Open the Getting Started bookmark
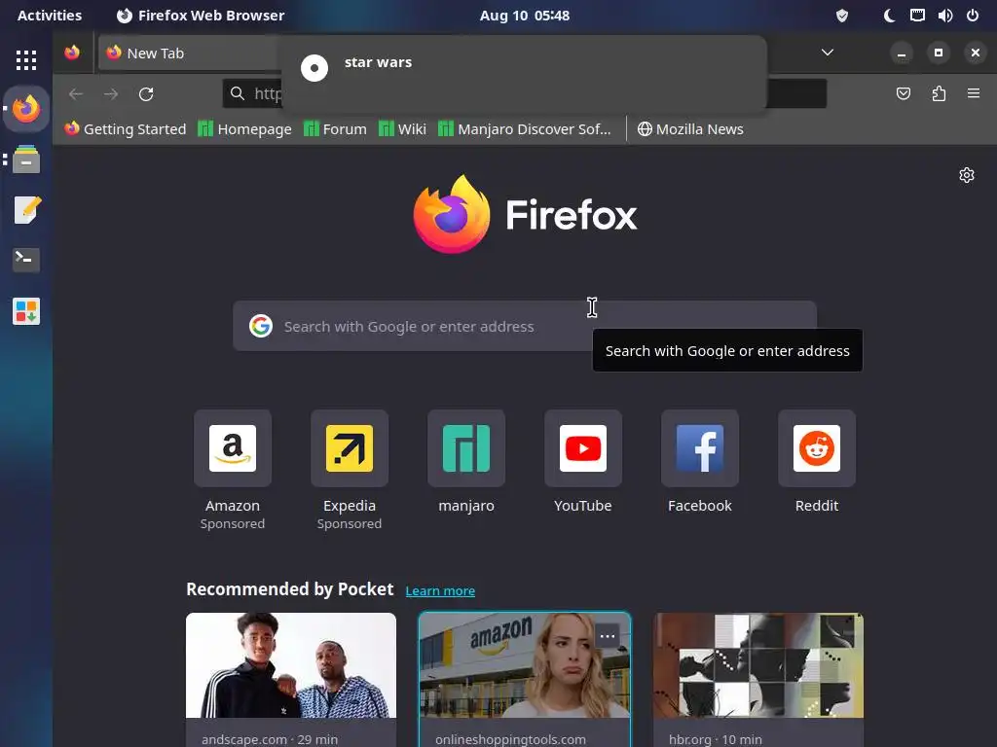The width and height of the screenshot is (997, 747). (126, 129)
